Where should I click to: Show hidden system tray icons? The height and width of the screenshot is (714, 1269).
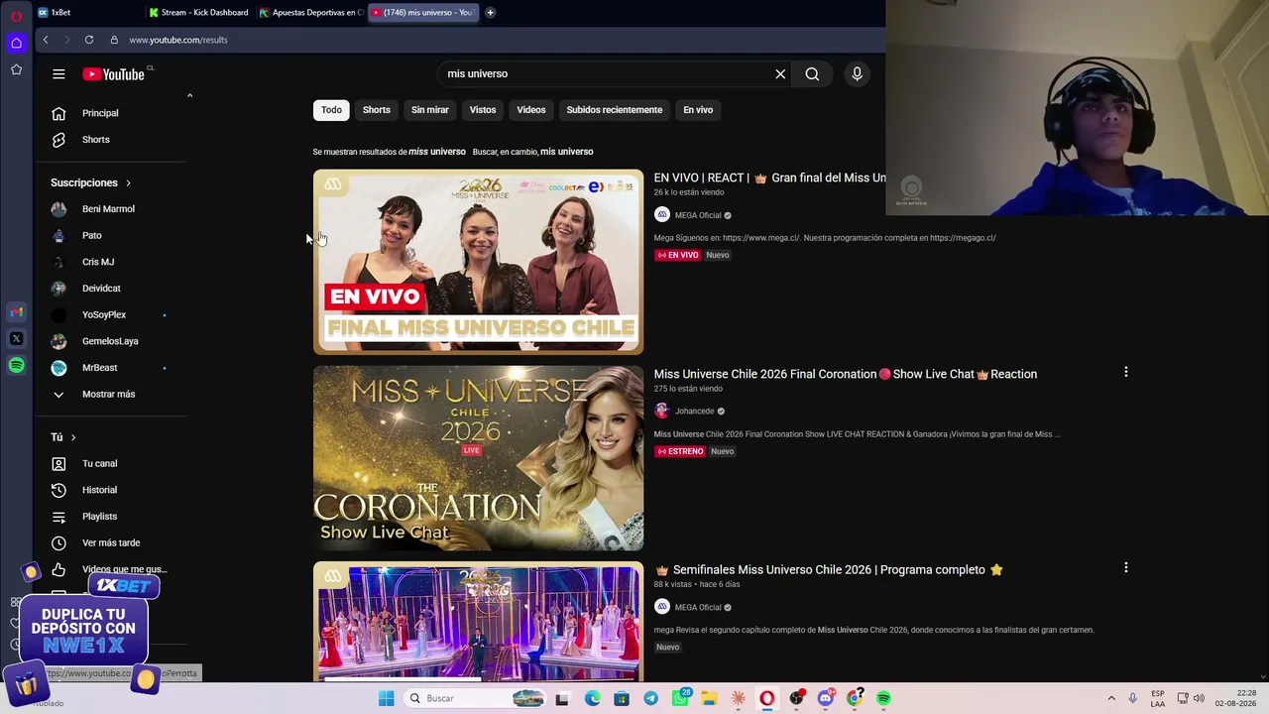click(1111, 698)
